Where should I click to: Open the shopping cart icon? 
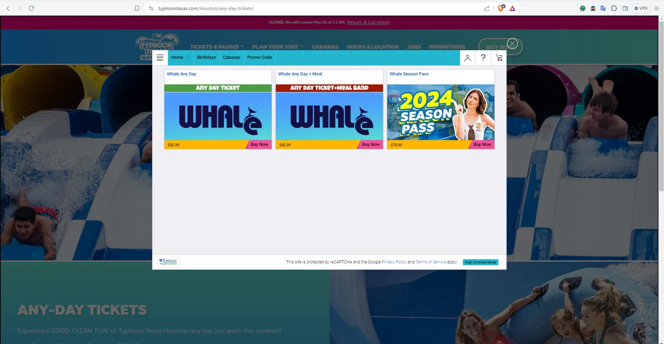[x=499, y=57]
